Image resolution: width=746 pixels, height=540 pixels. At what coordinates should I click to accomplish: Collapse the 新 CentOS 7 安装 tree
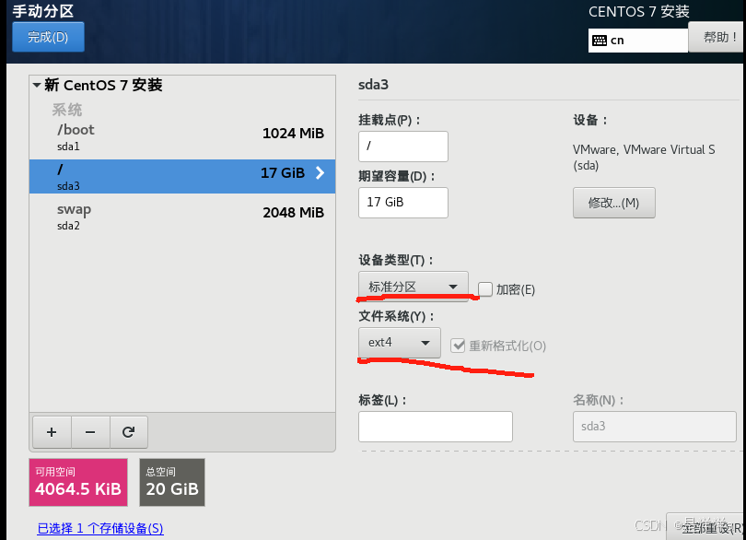[x=37, y=85]
